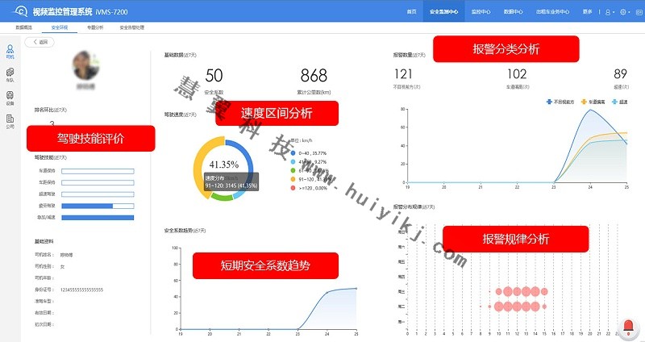
Task: Open the 设备 (device) sidebar icon
Action: [x=10, y=98]
